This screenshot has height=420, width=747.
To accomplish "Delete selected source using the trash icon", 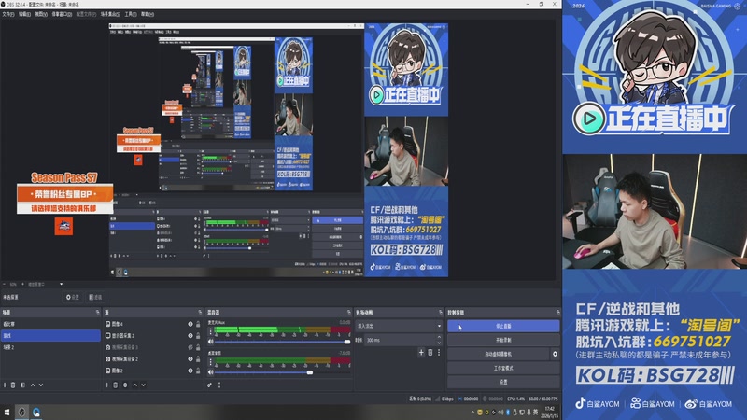I will (x=115, y=385).
